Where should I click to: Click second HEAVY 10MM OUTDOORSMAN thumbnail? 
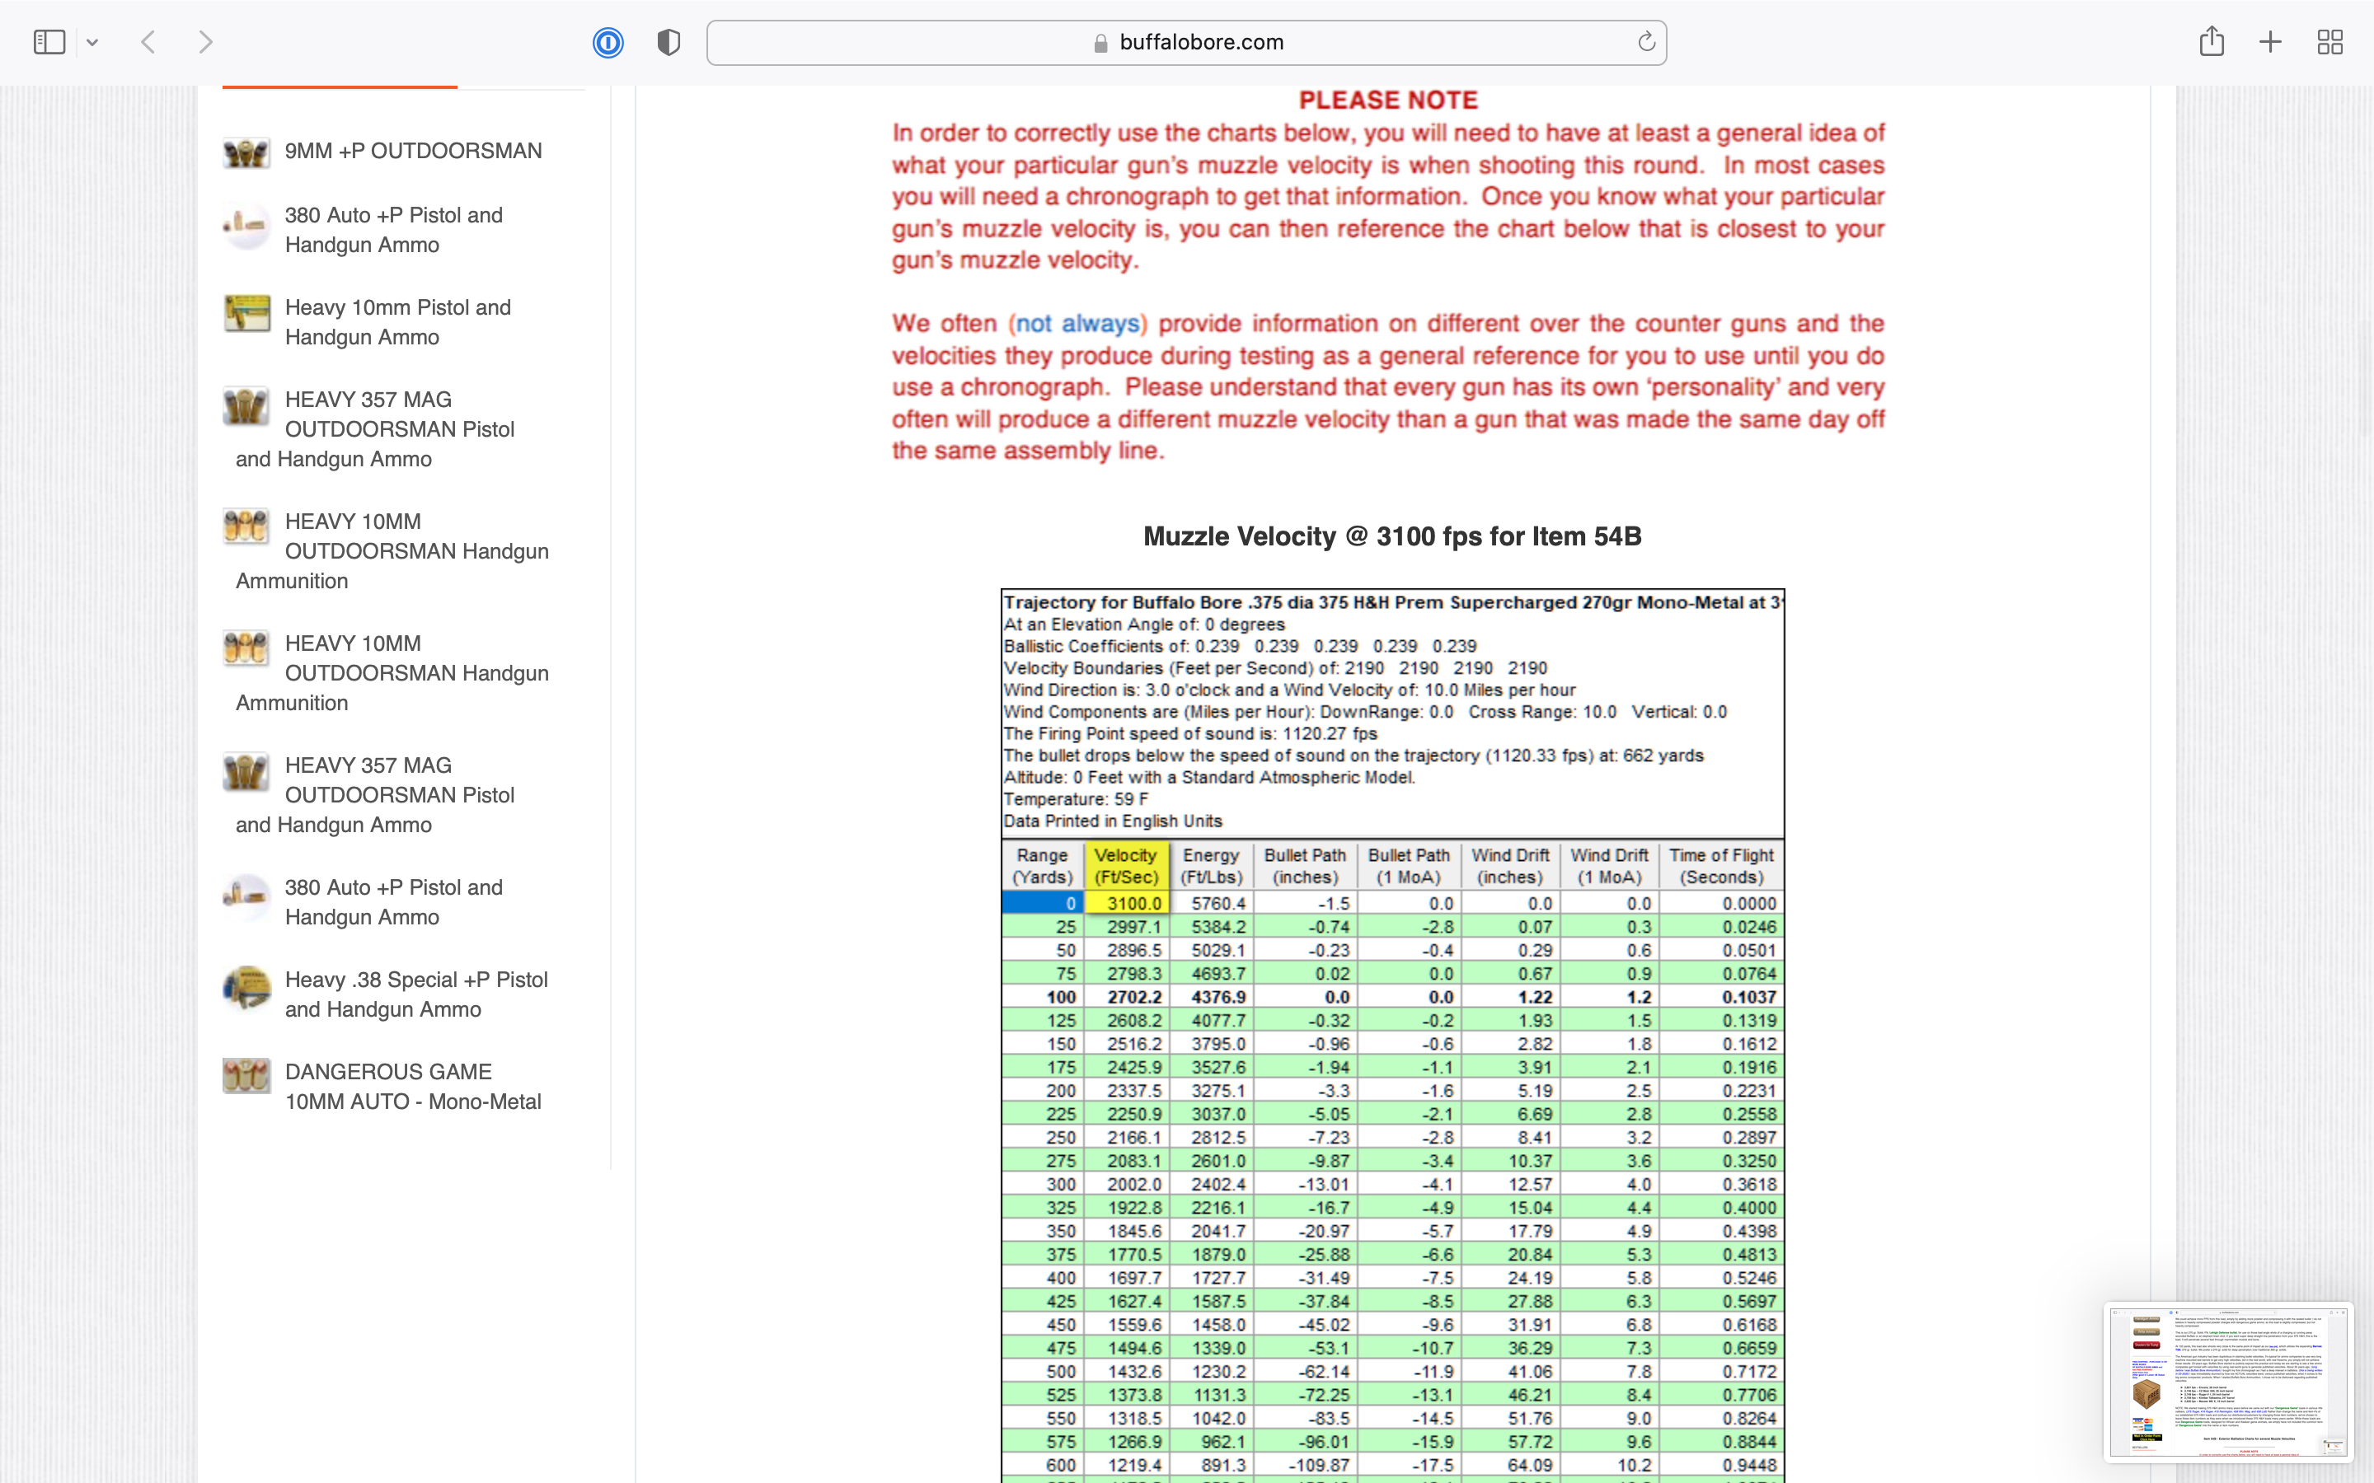(246, 648)
